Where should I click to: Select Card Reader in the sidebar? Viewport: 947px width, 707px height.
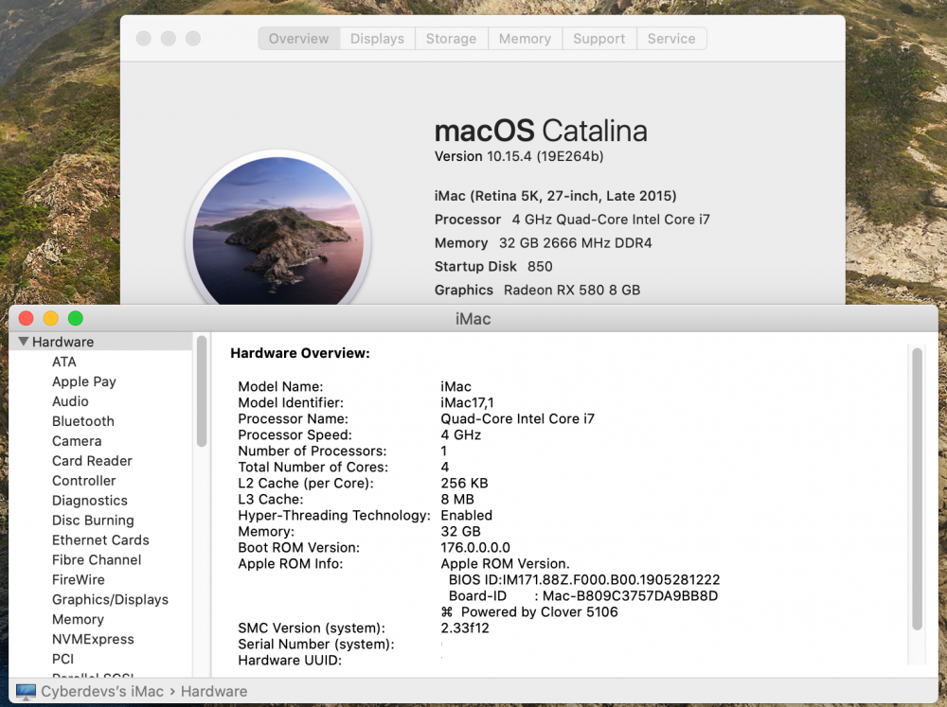click(x=92, y=461)
